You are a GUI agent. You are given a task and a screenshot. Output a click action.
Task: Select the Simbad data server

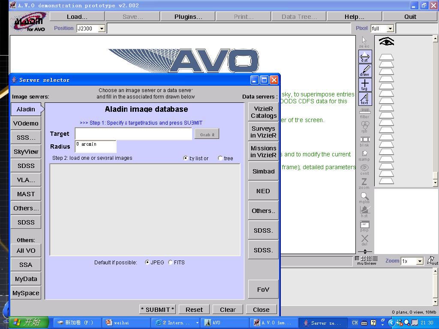pyautogui.click(x=263, y=171)
